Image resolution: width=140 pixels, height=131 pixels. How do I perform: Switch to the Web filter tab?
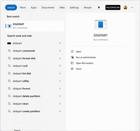(x=62, y=7)
